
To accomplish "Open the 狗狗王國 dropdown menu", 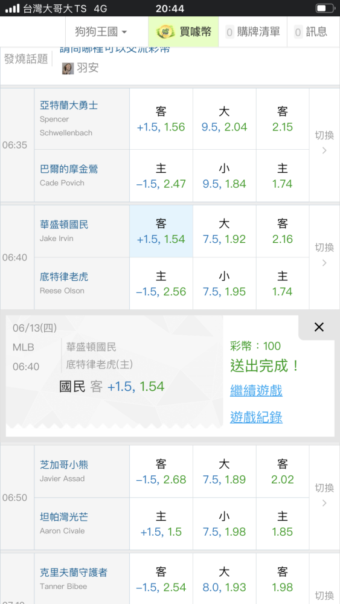I will click(x=101, y=32).
